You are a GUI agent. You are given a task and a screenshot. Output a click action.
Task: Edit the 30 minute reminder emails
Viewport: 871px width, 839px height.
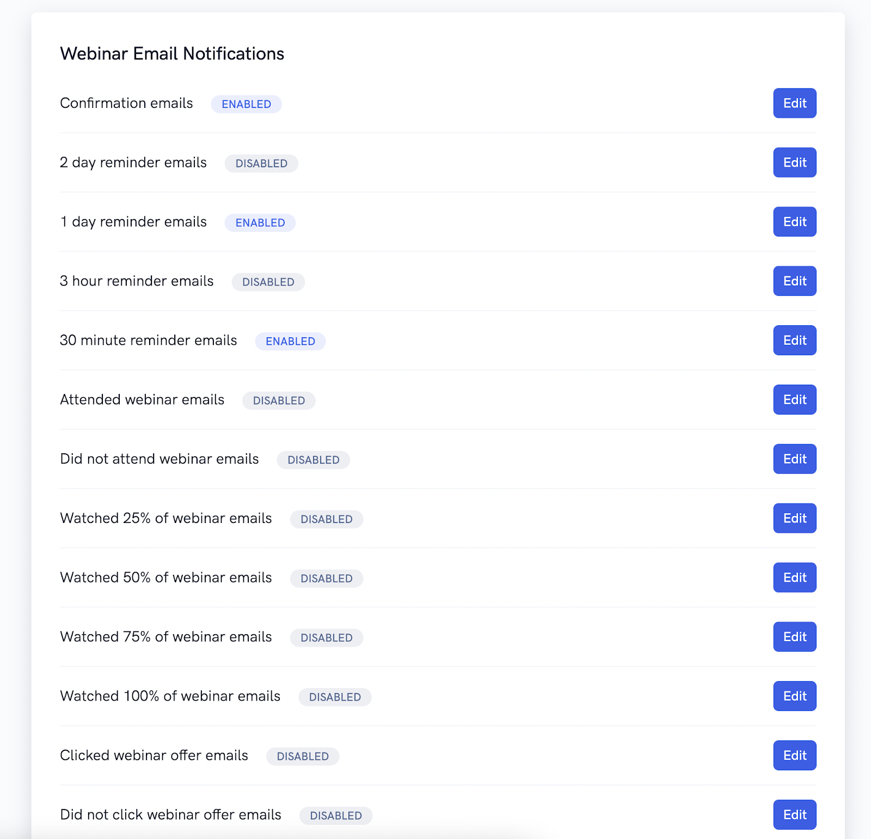coord(795,341)
